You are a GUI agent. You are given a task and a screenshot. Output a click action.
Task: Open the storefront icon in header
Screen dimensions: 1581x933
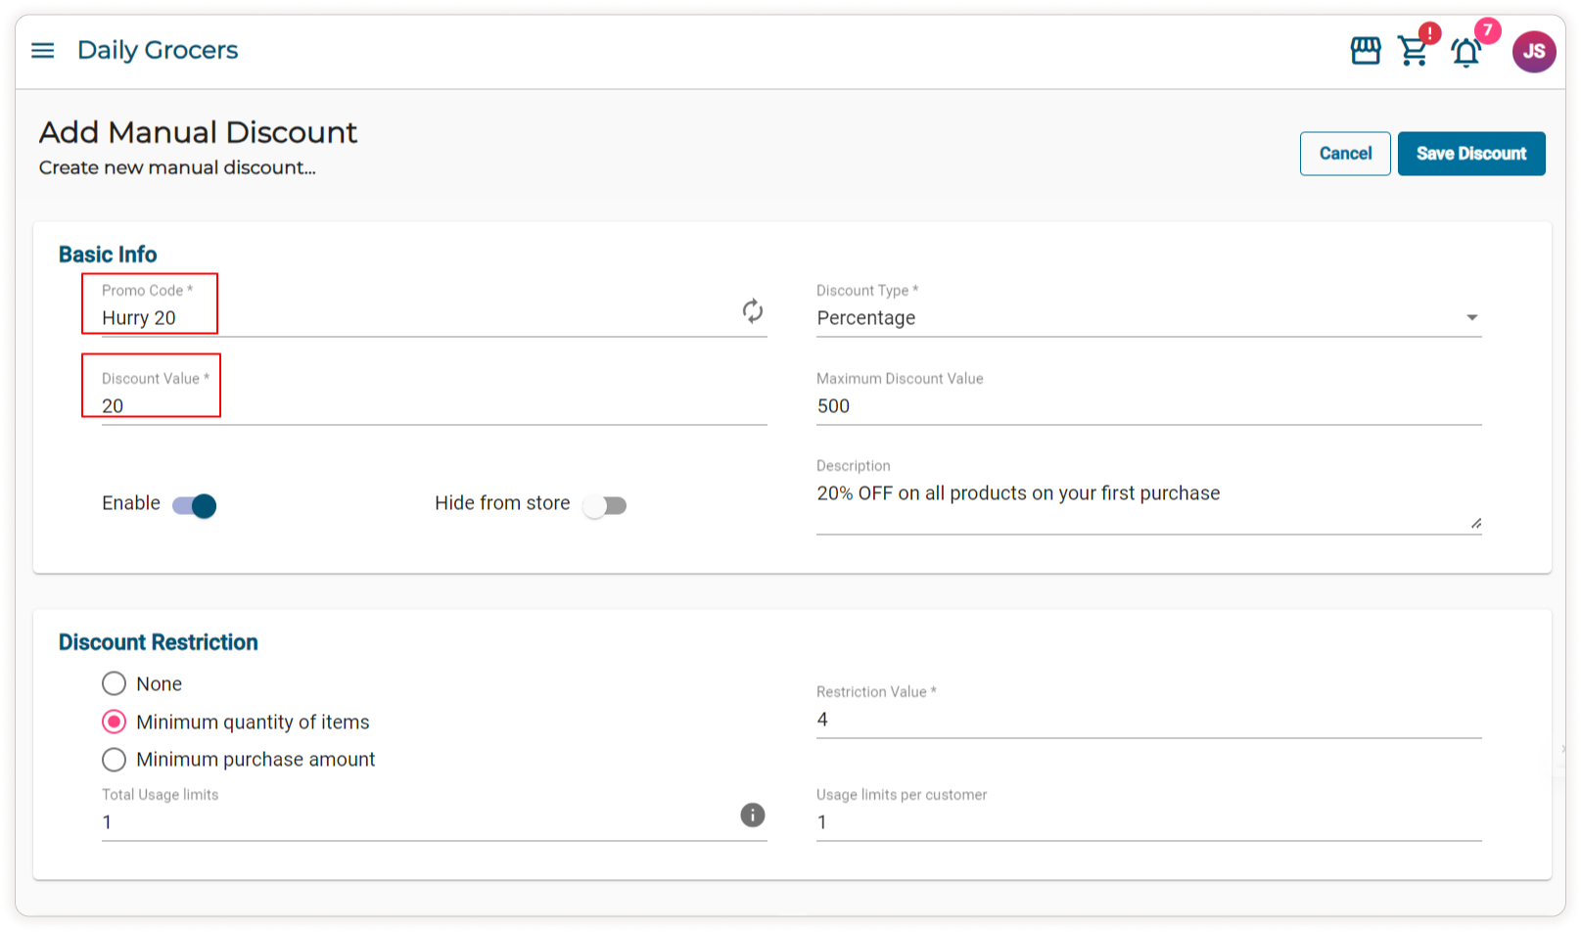tap(1365, 51)
